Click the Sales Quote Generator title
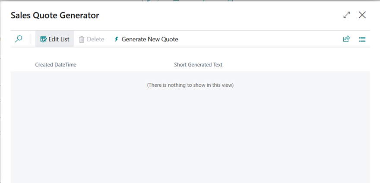 click(55, 16)
